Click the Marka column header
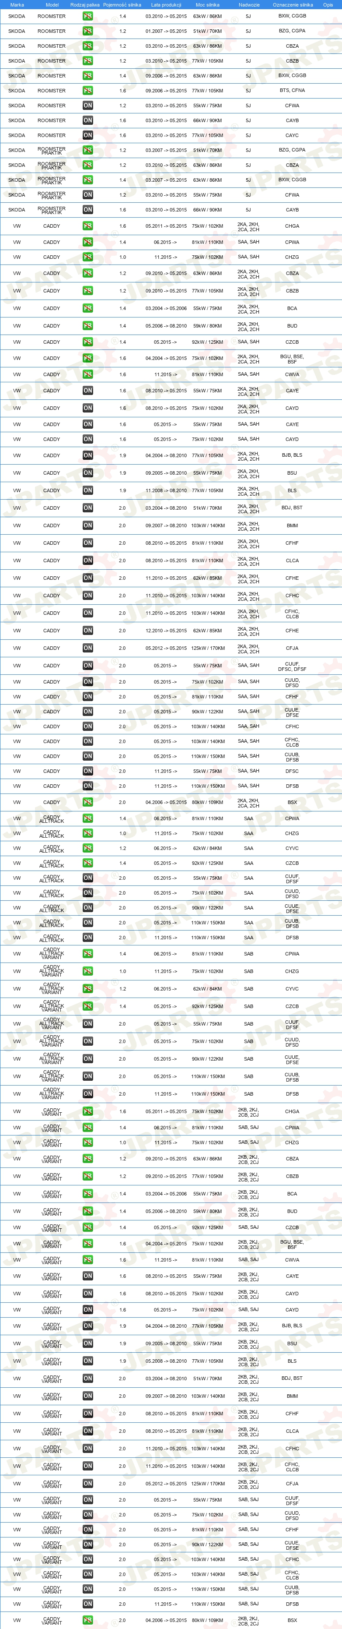This screenshot has height=1629, width=342. pyautogui.click(x=17, y=4)
